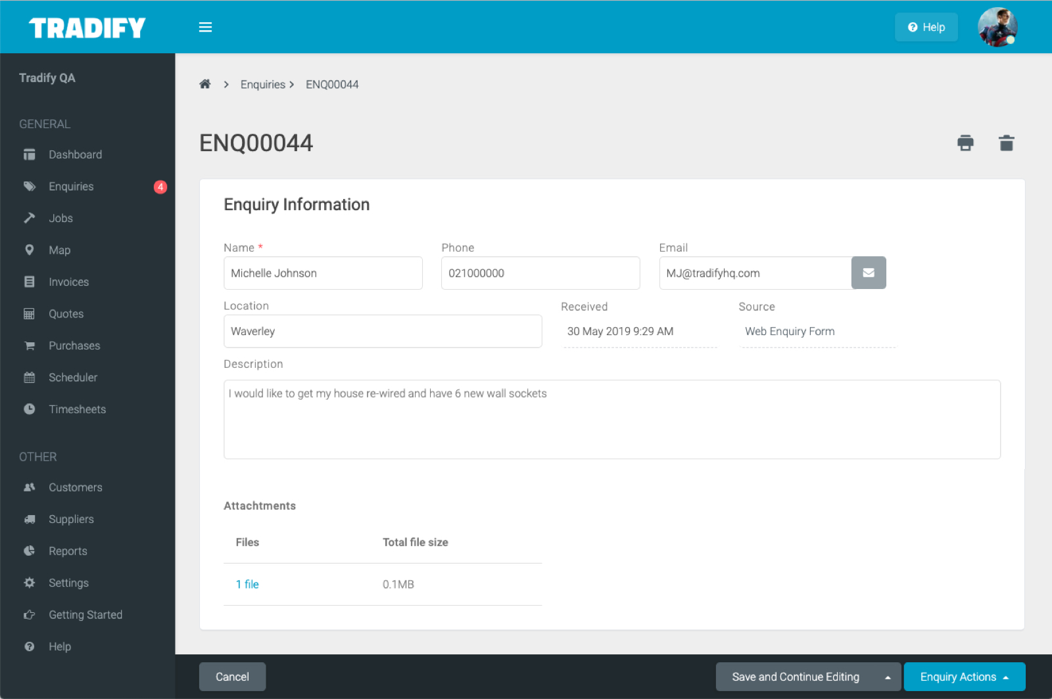Click the Purchases cart icon
Viewport: 1052px width, 699px height.
click(x=30, y=346)
